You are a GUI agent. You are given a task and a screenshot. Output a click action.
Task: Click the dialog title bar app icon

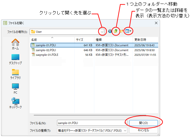[5, 23]
